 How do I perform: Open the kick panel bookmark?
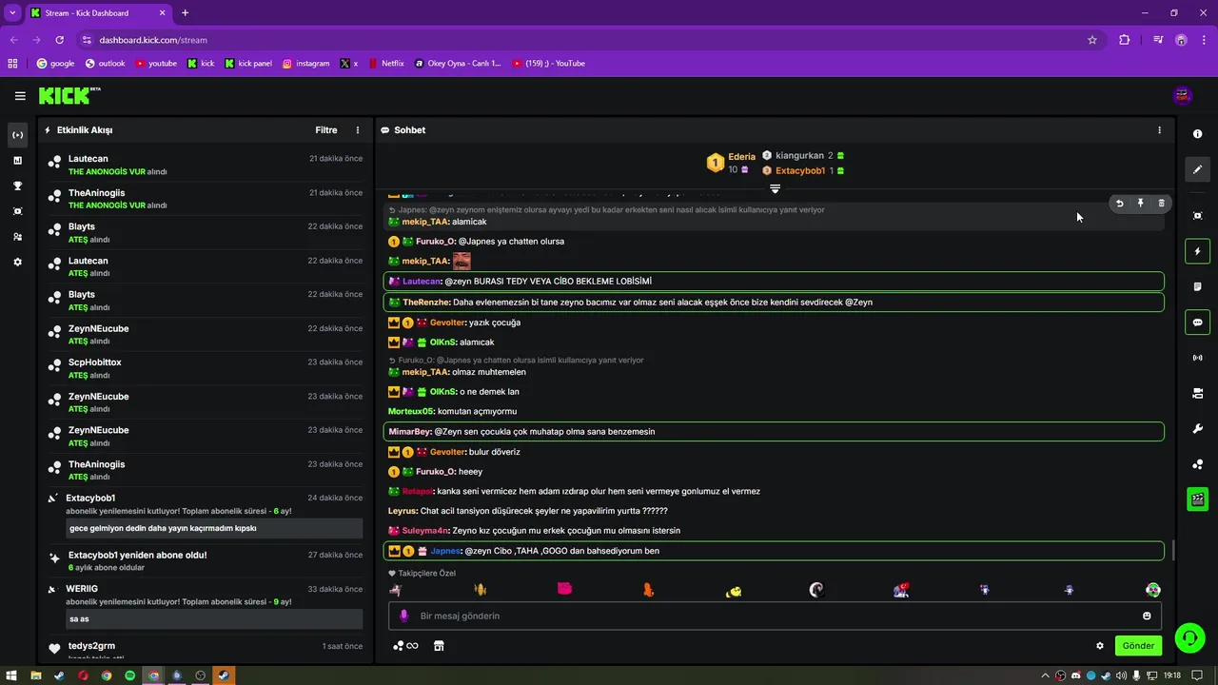pyautogui.click(x=248, y=64)
